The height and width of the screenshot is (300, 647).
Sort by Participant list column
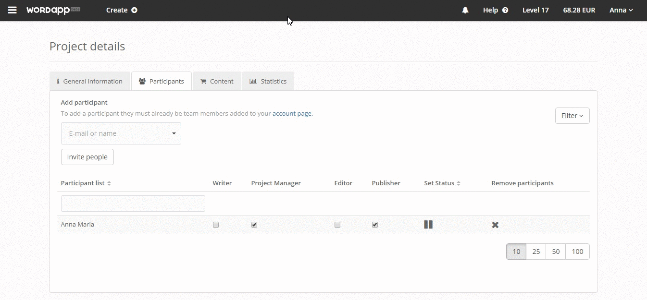click(x=86, y=183)
